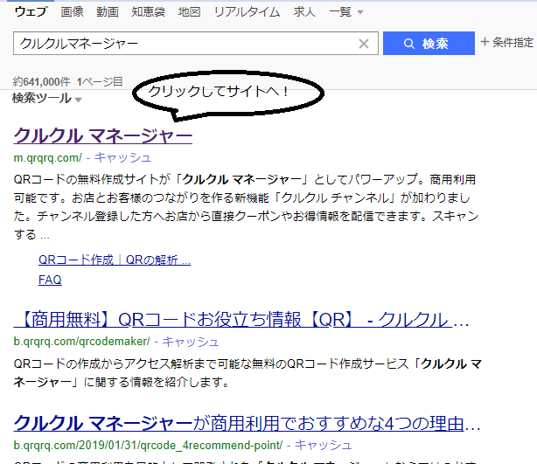Click the 約641,000件 result count text
The width and height of the screenshot is (537, 464).
click(x=41, y=82)
